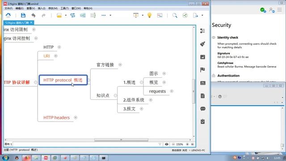The width and height of the screenshot is (286, 161).
Task: Expand the 官方链接 topic
Action: click(x=120, y=64)
